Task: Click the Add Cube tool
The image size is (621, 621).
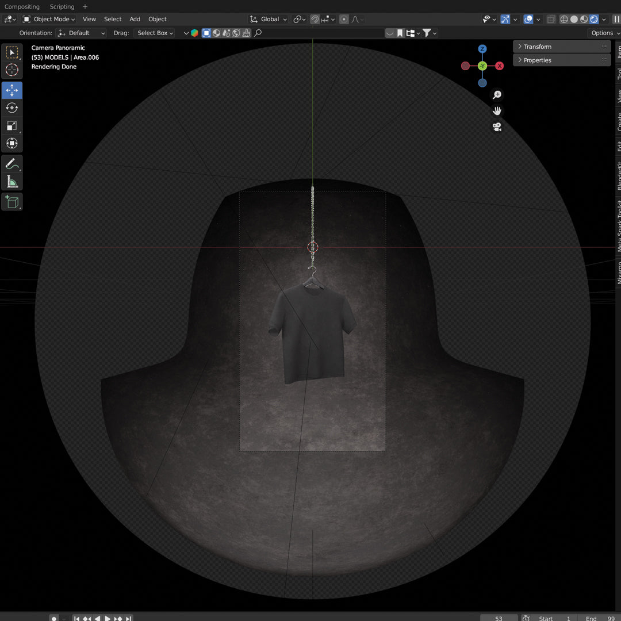Action: click(x=11, y=202)
